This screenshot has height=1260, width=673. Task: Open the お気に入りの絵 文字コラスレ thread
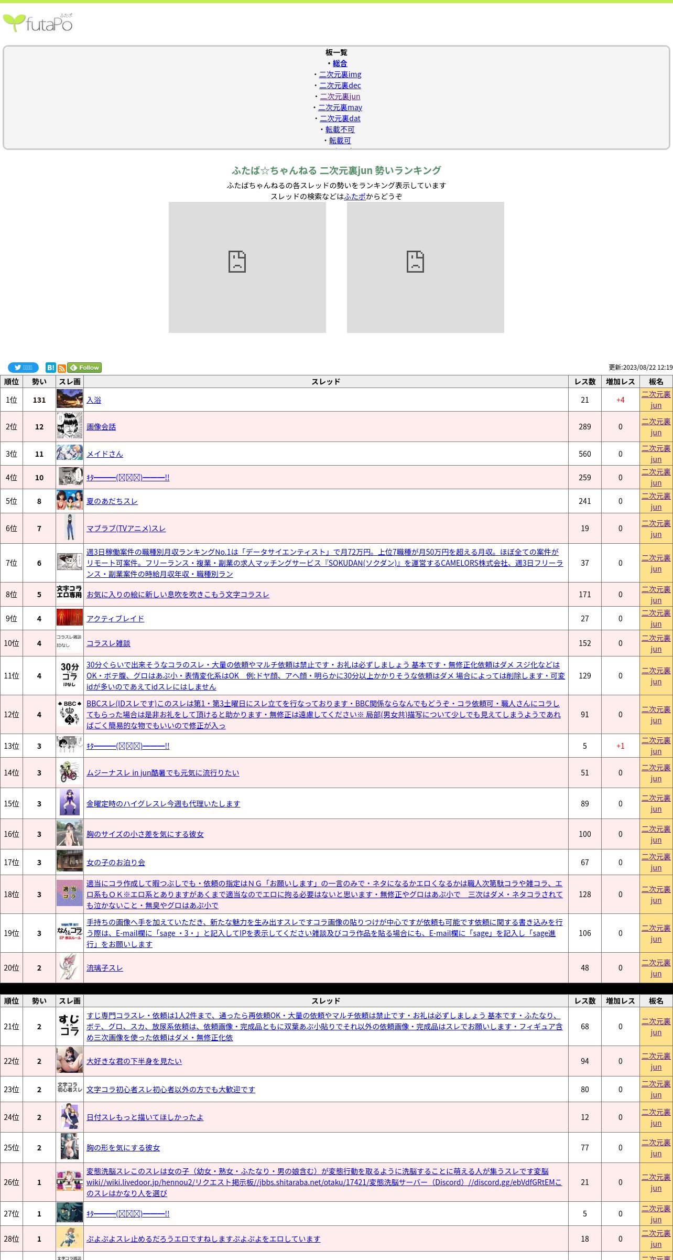[178, 595]
